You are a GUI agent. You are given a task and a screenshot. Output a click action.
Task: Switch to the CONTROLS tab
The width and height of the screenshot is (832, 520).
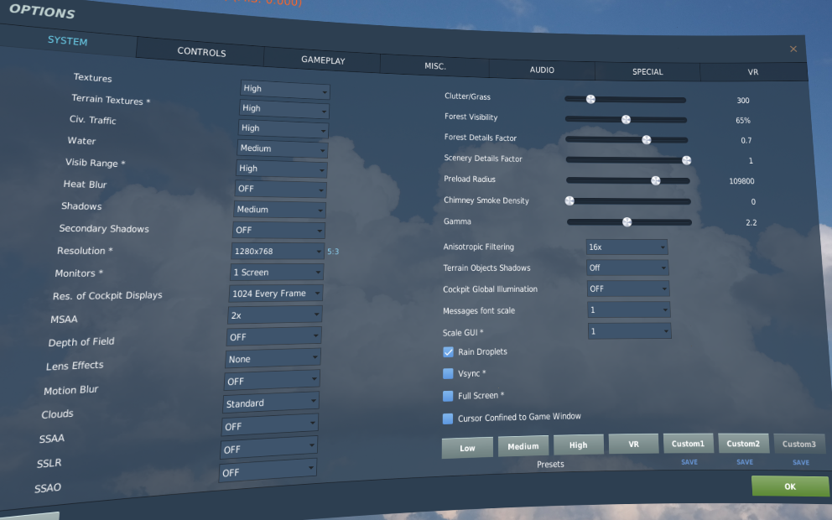[201, 52]
